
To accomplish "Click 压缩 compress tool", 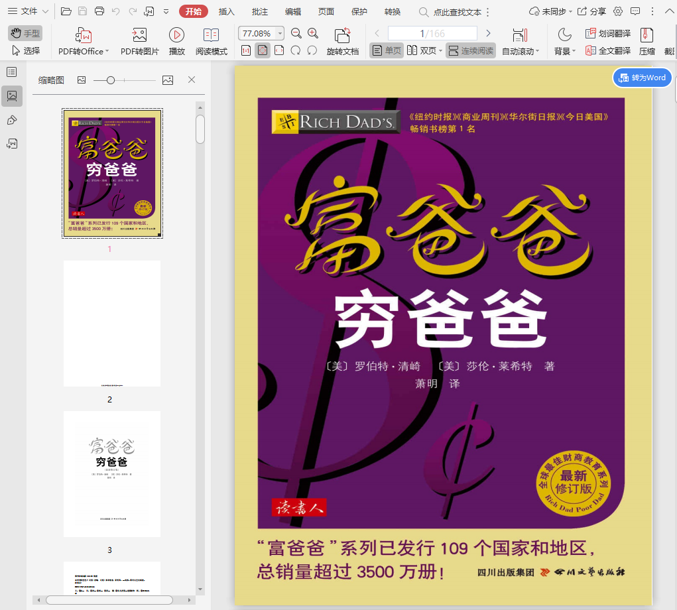I will click(x=646, y=42).
